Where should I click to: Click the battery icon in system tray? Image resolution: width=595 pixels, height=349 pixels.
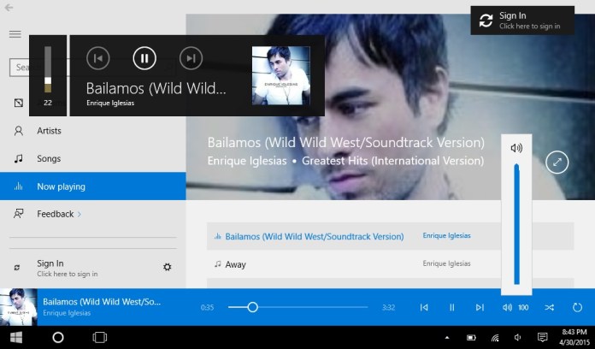click(471, 337)
